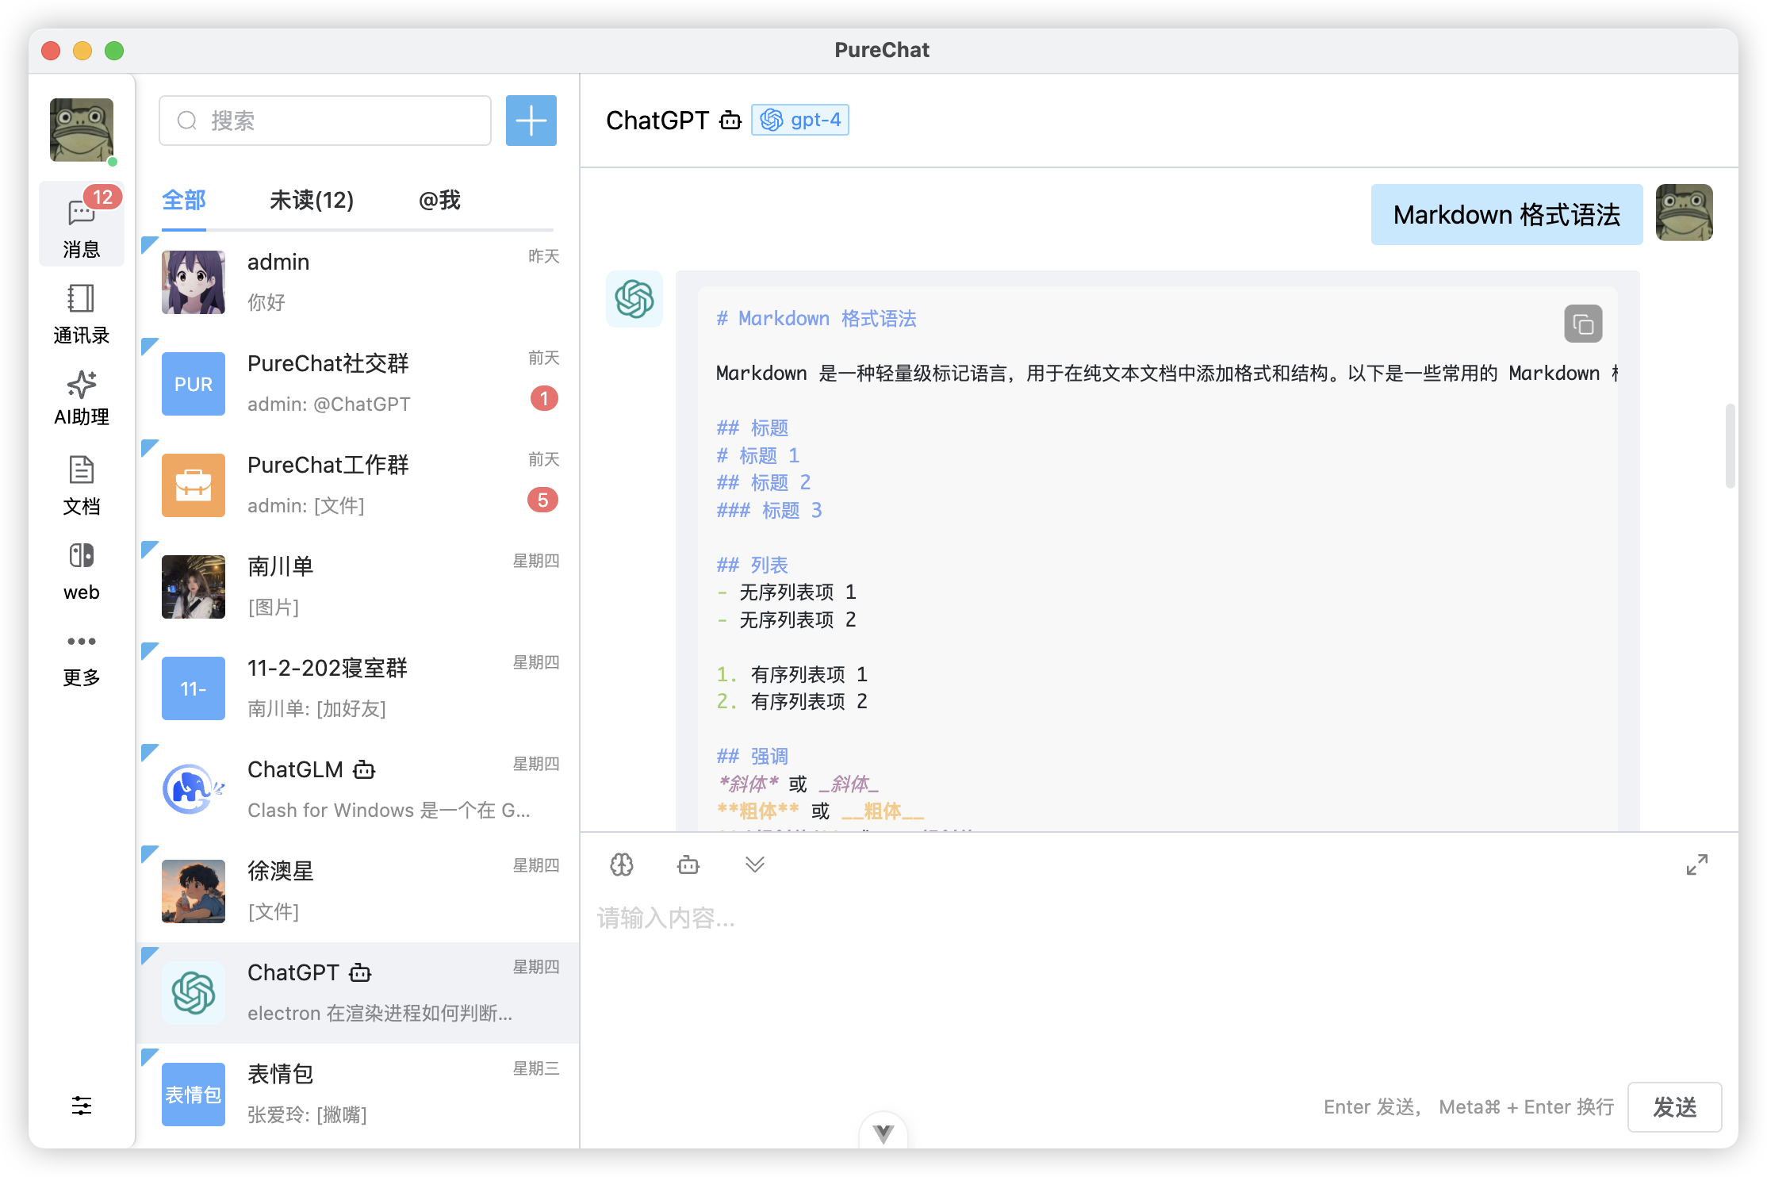This screenshot has height=1177, width=1767.
Task: Open the 通讯录 contacts section
Action: pyautogui.click(x=81, y=314)
